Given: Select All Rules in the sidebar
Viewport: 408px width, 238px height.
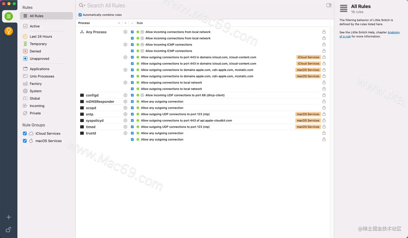Looking at the screenshot, I should pyautogui.click(x=46, y=16).
